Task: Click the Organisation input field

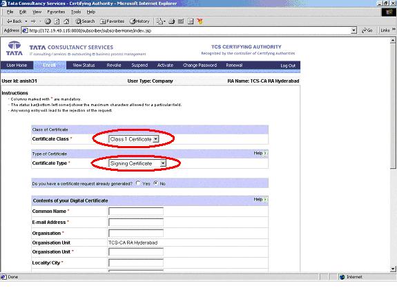Action: (x=136, y=233)
